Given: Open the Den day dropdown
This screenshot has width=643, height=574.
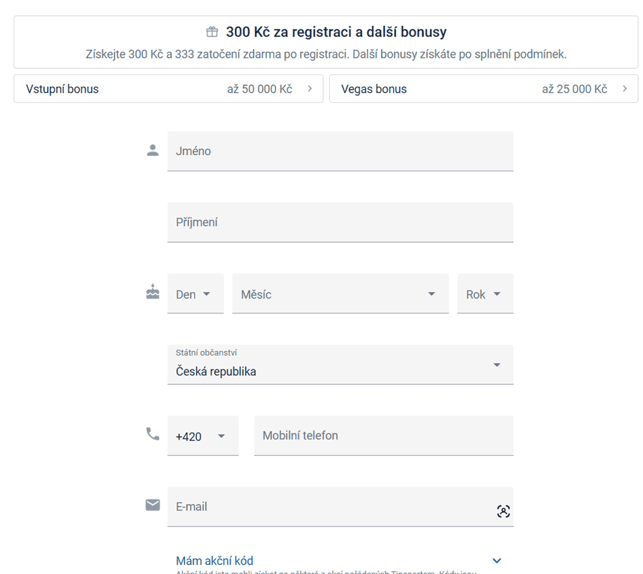Looking at the screenshot, I should 195,294.
